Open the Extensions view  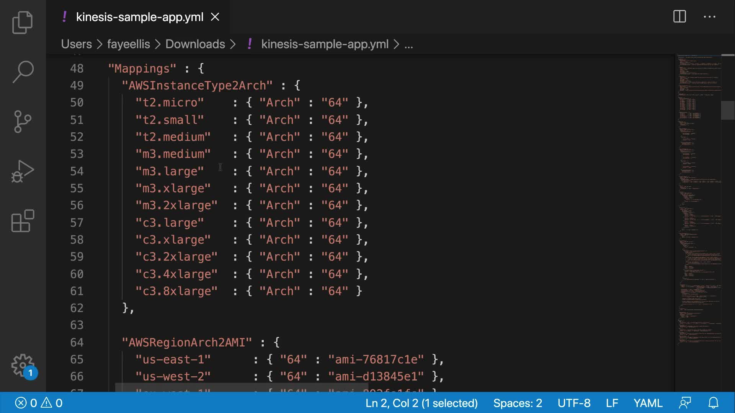click(23, 221)
